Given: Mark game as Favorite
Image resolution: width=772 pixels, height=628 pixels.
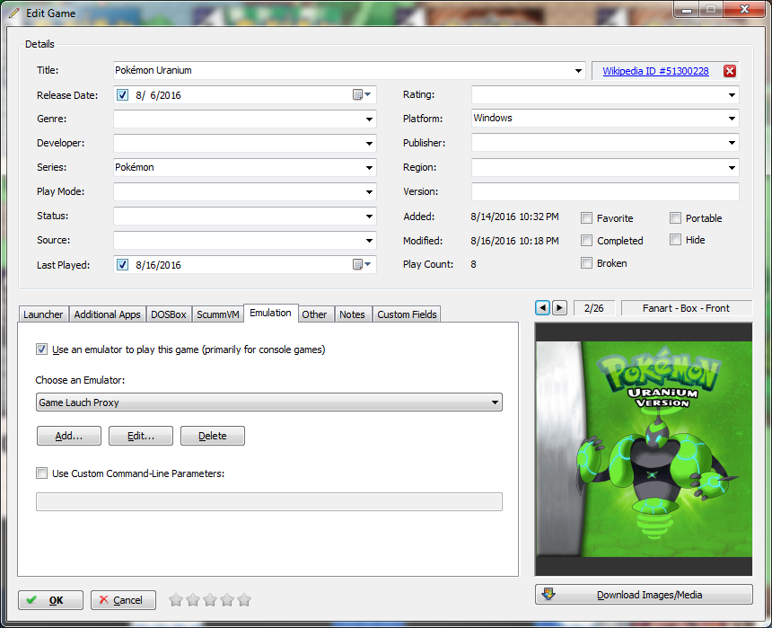Looking at the screenshot, I should [x=586, y=218].
